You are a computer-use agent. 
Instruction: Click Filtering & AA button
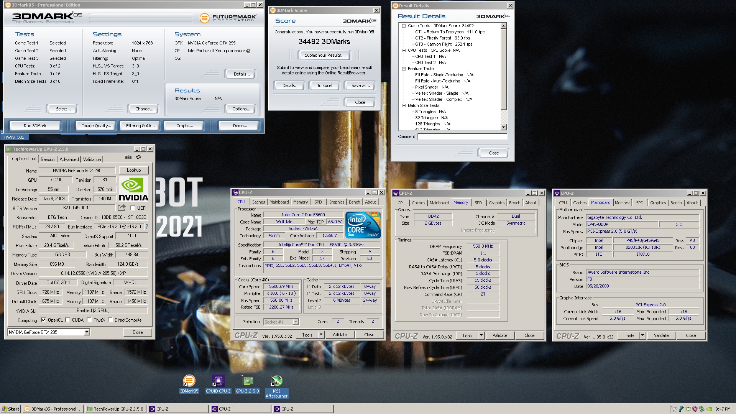tap(140, 126)
